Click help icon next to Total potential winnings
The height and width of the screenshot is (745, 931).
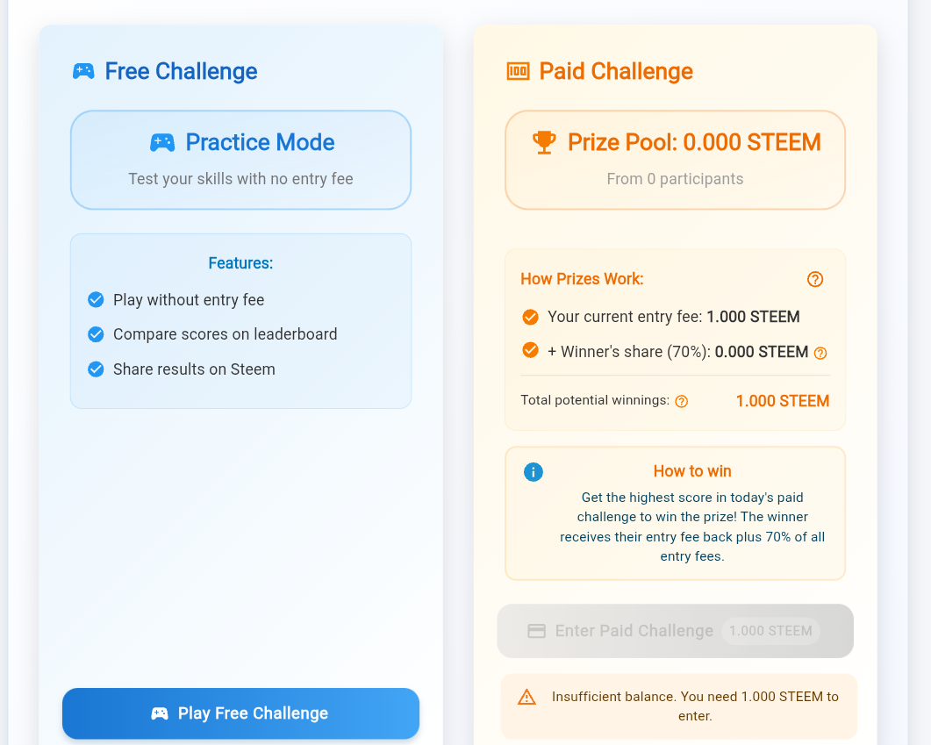point(682,401)
